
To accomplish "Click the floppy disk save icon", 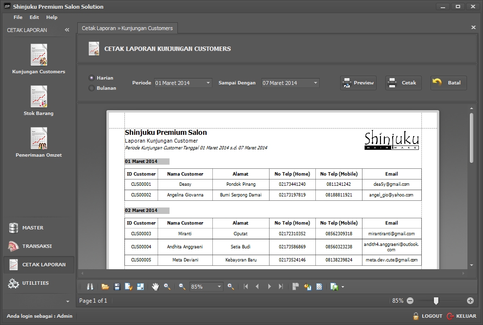I will [x=117, y=287].
